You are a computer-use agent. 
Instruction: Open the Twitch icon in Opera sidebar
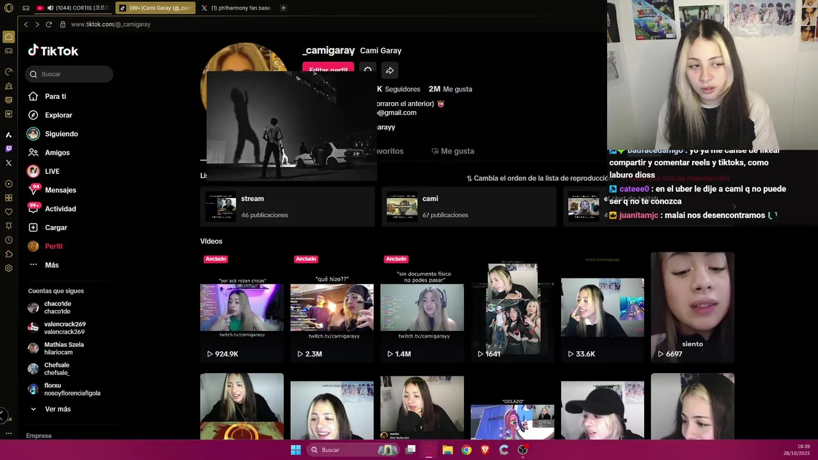[x=8, y=149]
